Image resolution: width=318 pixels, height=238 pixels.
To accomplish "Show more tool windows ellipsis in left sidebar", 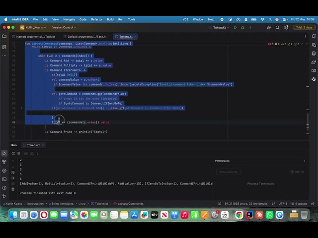I will (x=4, y=56).
